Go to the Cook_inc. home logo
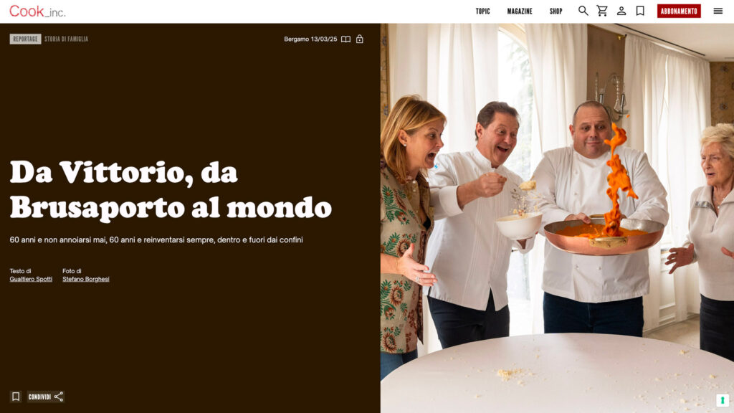This screenshot has height=413, width=734. point(37,11)
